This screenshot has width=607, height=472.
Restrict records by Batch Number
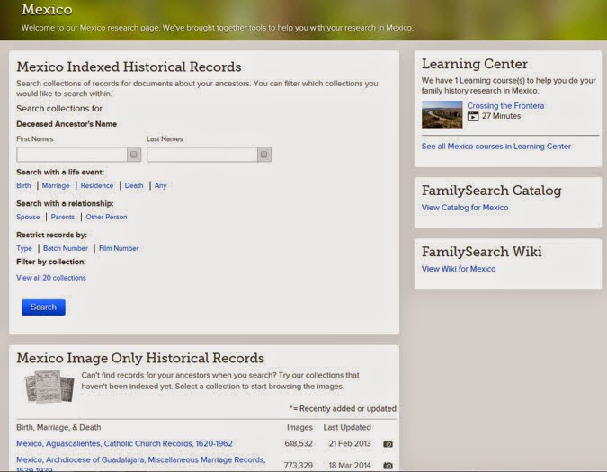pyautogui.click(x=66, y=248)
